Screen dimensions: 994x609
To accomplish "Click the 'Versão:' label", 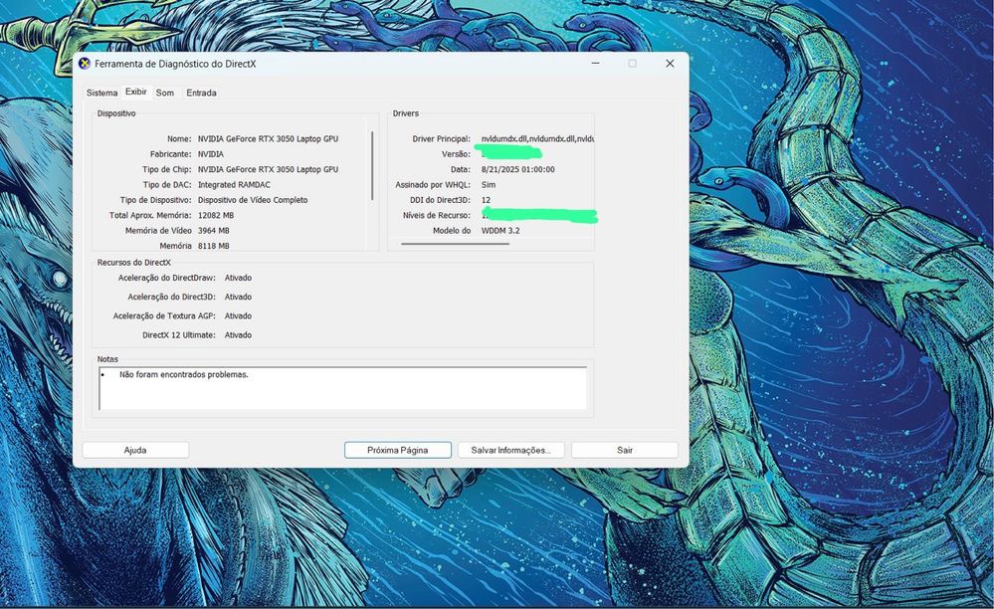I will tap(457, 154).
